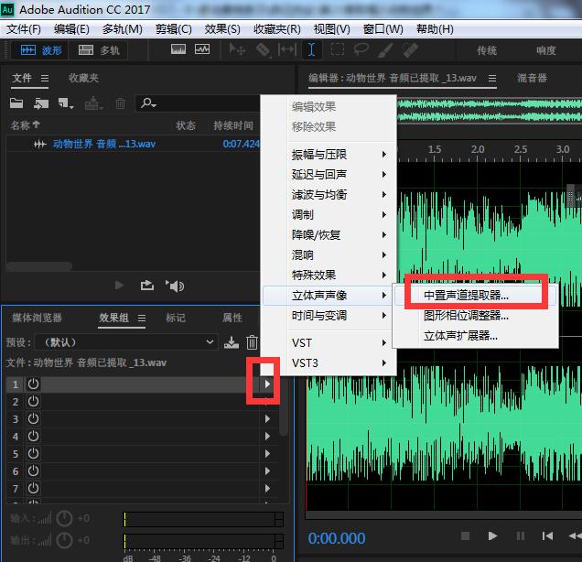This screenshot has width=582, height=562.
Task: Open the Files panel menu icon
Action: click(x=45, y=79)
